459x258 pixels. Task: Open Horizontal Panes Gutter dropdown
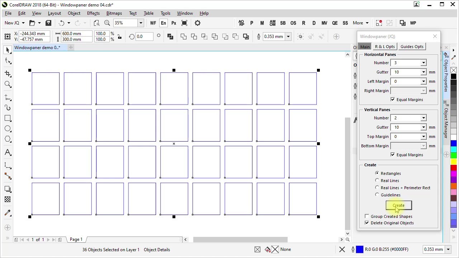[423, 72]
